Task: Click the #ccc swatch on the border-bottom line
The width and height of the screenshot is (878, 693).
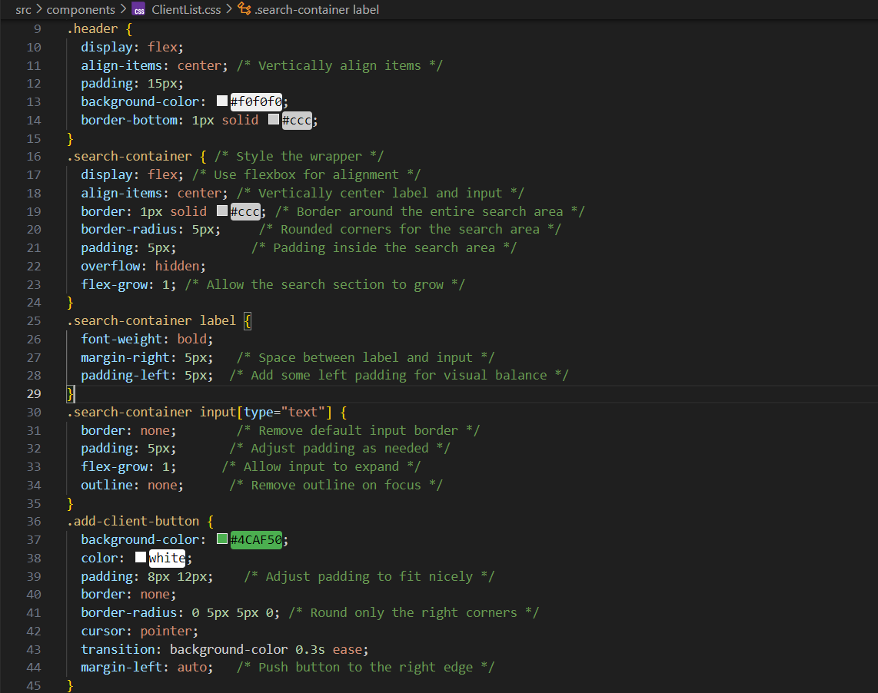Action: coord(274,120)
